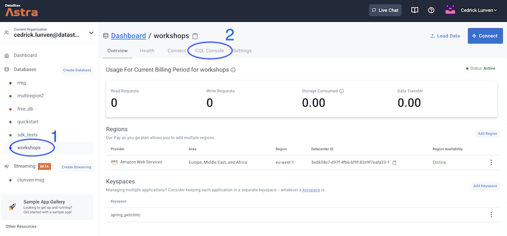Switch to the Health tab
Viewport: 507px width, 236px height.
coord(147,51)
